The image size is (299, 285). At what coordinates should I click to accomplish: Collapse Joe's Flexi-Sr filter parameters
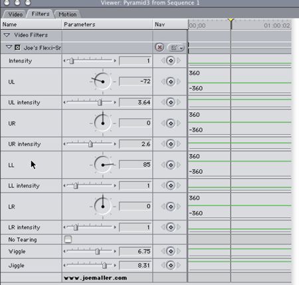9,47
